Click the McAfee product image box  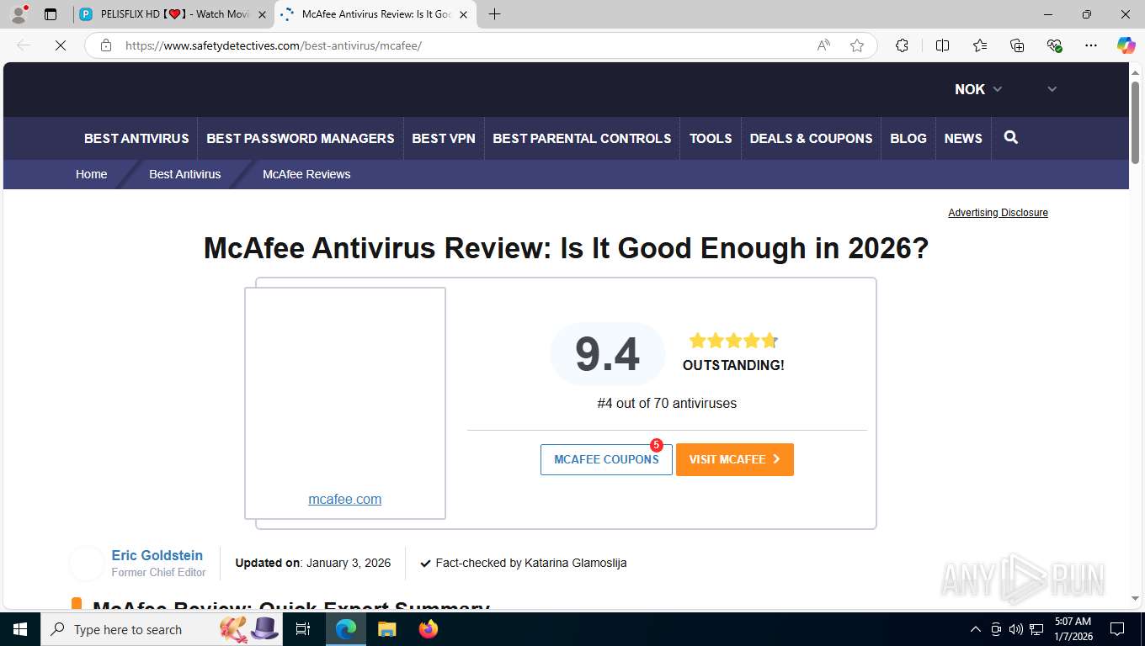click(x=345, y=404)
